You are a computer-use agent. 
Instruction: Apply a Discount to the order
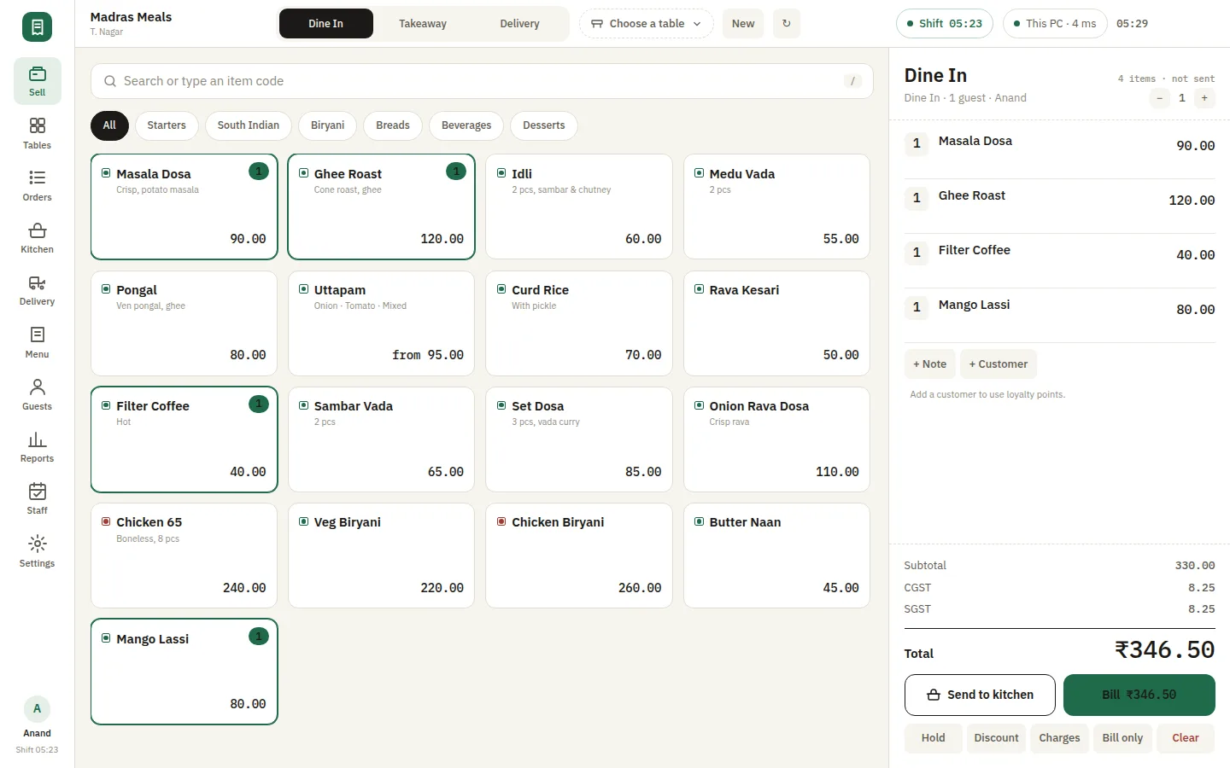pos(997,738)
